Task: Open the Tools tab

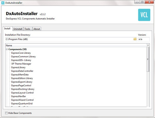Action: 27,29
